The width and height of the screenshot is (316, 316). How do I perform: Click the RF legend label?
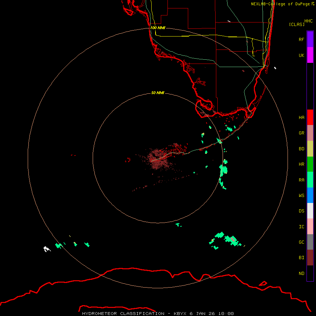pos(301,39)
